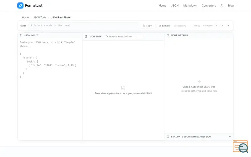Expand Evaluate JSONPath Expression section
This screenshot has height=157, width=251.
pos(199,137)
